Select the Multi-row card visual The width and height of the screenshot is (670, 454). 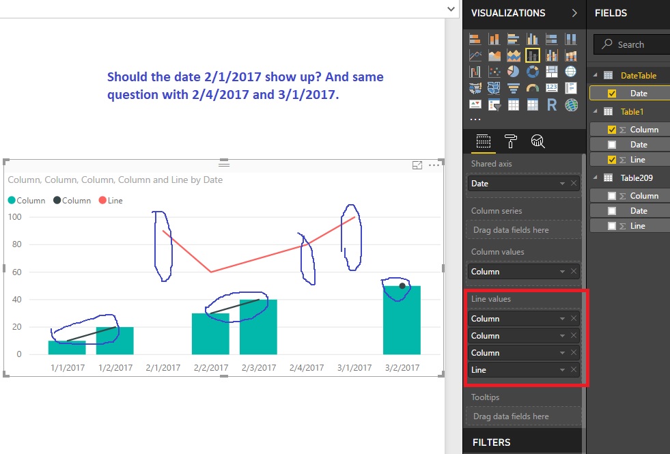point(571,88)
